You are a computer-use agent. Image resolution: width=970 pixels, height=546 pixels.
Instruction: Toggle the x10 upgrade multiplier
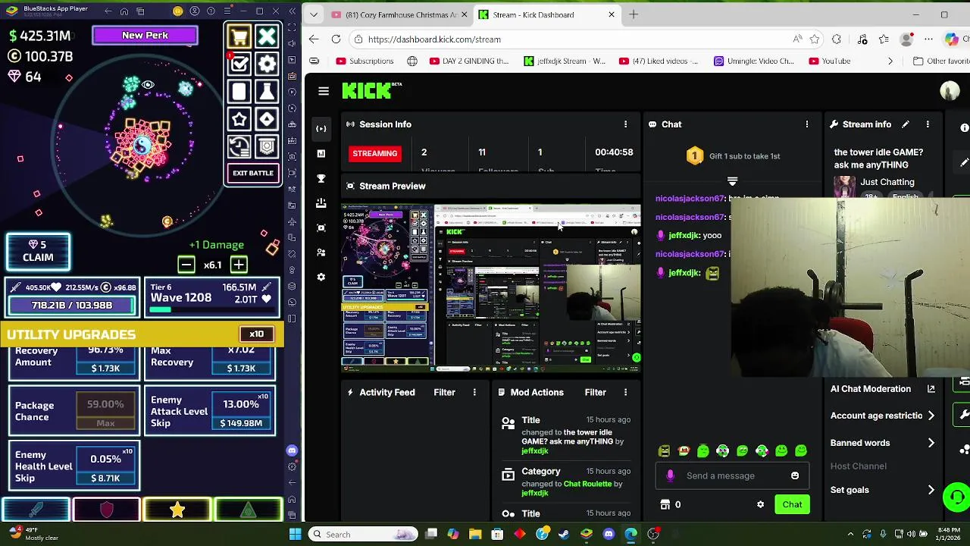pos(256,334)
